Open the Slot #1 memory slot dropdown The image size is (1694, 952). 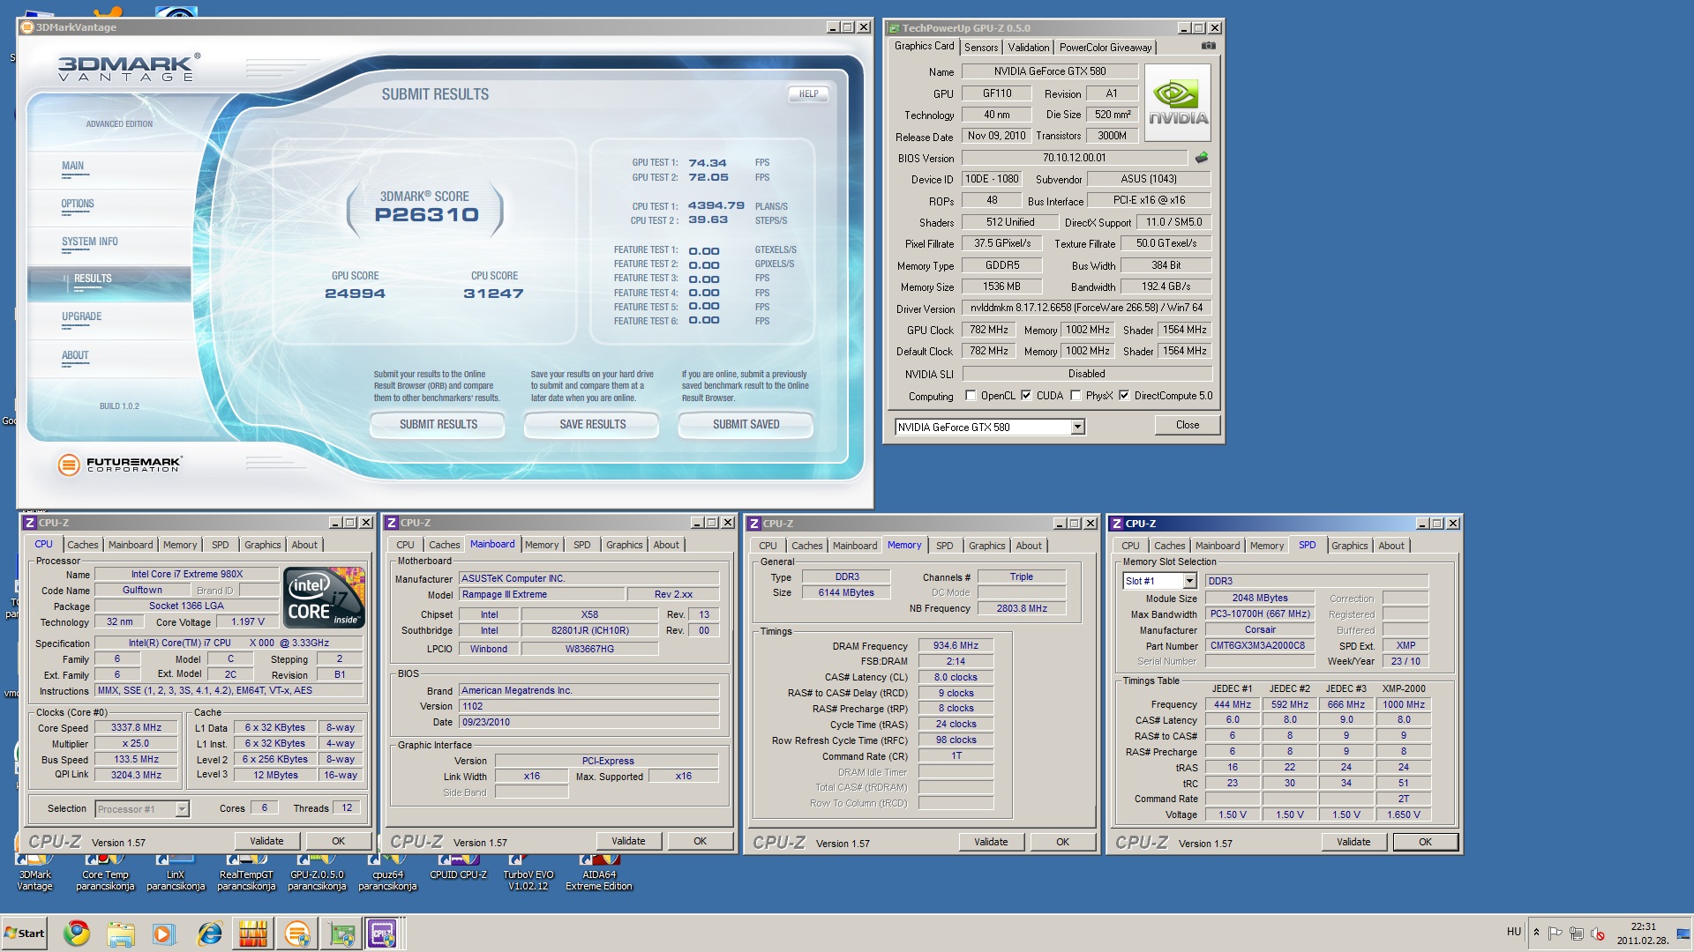coord(1189,581)
